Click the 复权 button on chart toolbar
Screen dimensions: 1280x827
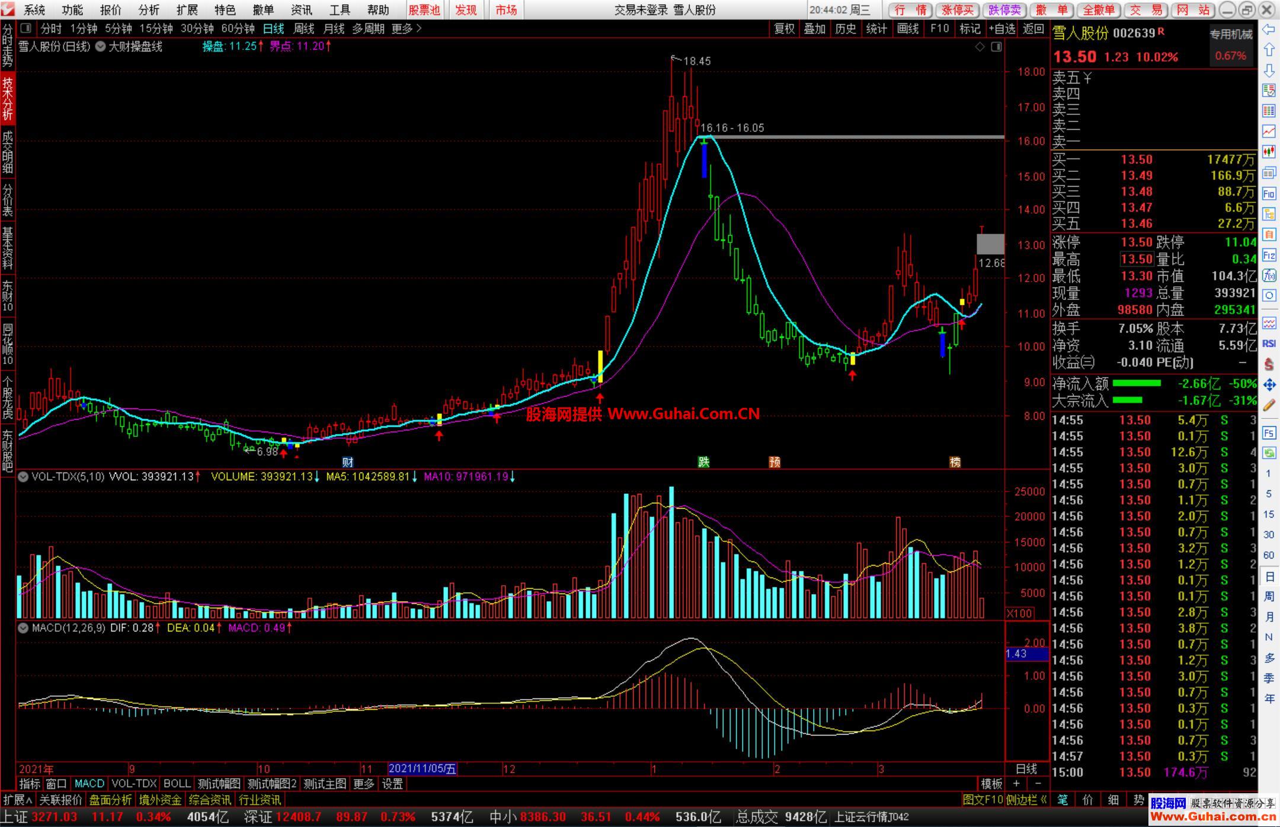(784, 28)
